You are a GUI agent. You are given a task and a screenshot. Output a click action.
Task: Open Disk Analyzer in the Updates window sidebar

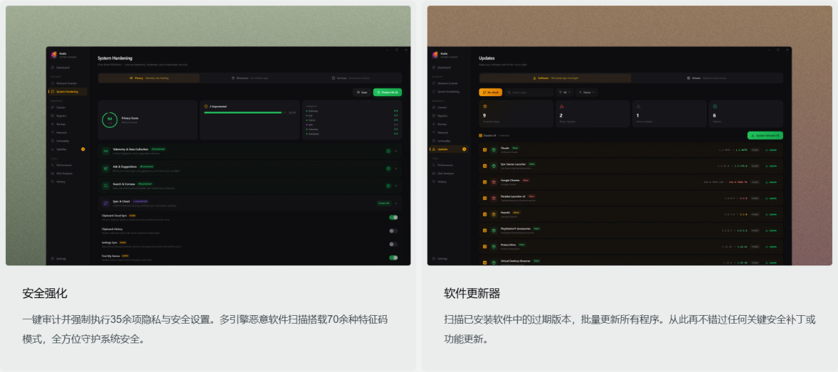(x=449, y=173)
